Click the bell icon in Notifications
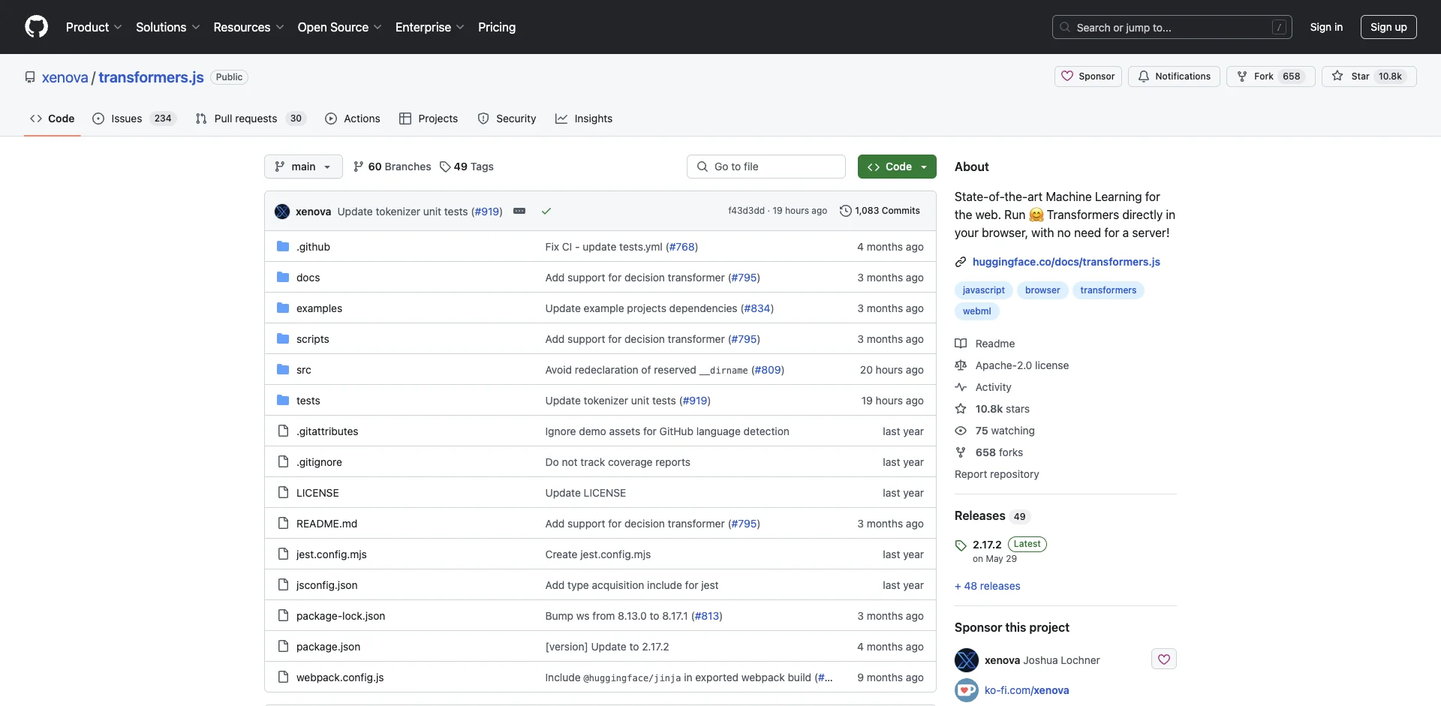This screenshot has width=1441, height=706. pyautogui.click(x=1144, y=77)
